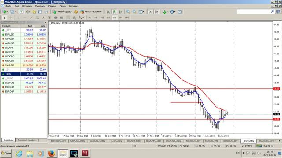Screen dimensions: 282x158
Task: Select the equidistant channel tool
Action: [37, 18]
